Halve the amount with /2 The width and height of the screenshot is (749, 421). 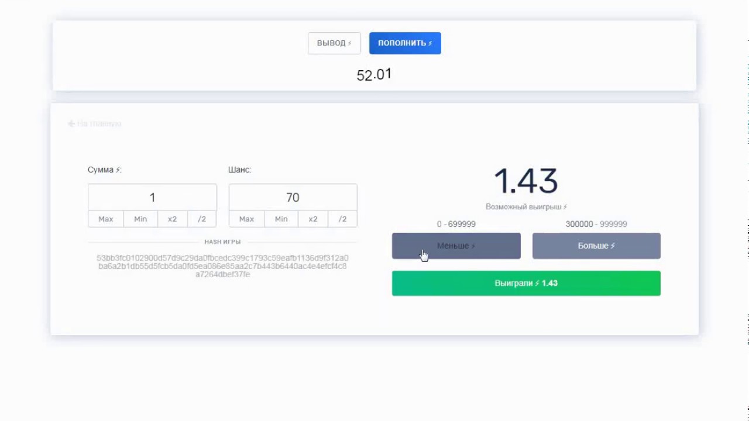click(202, 219)
